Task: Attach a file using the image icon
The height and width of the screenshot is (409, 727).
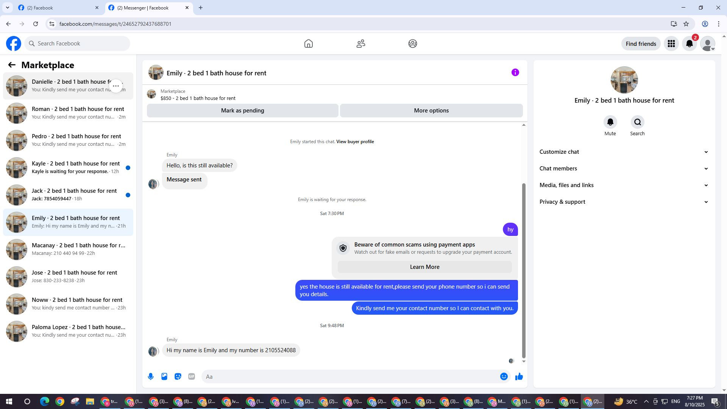Action: pyautogui.click(x=164, y=376)
